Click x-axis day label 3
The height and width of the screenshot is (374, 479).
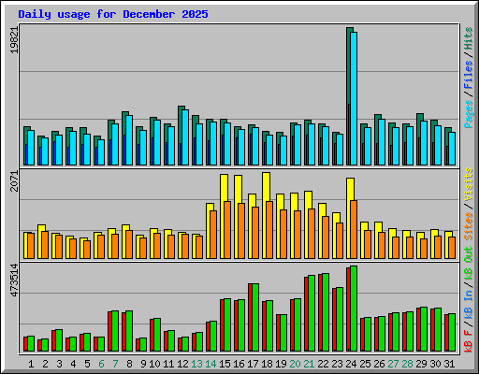click(x=59, y=364)
